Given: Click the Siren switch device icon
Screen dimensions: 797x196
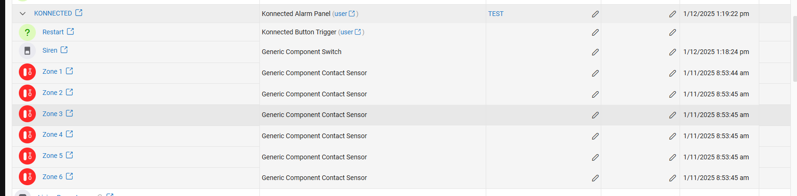Looking at the screenshot, I should tap(27, 51).
